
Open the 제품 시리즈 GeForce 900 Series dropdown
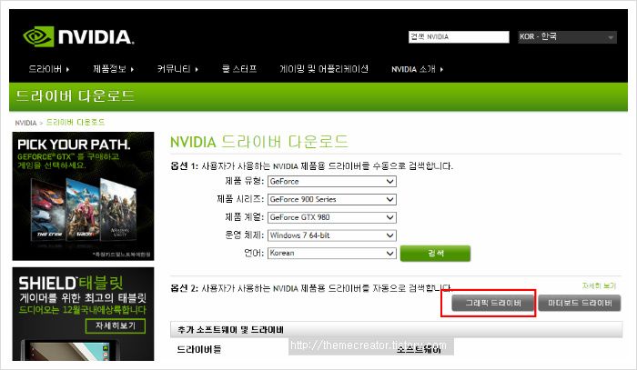[331, 199]
